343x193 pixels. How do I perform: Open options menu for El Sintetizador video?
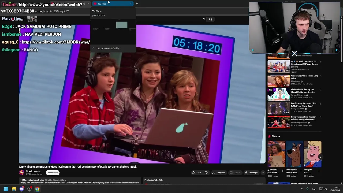[x=320, y=90]
